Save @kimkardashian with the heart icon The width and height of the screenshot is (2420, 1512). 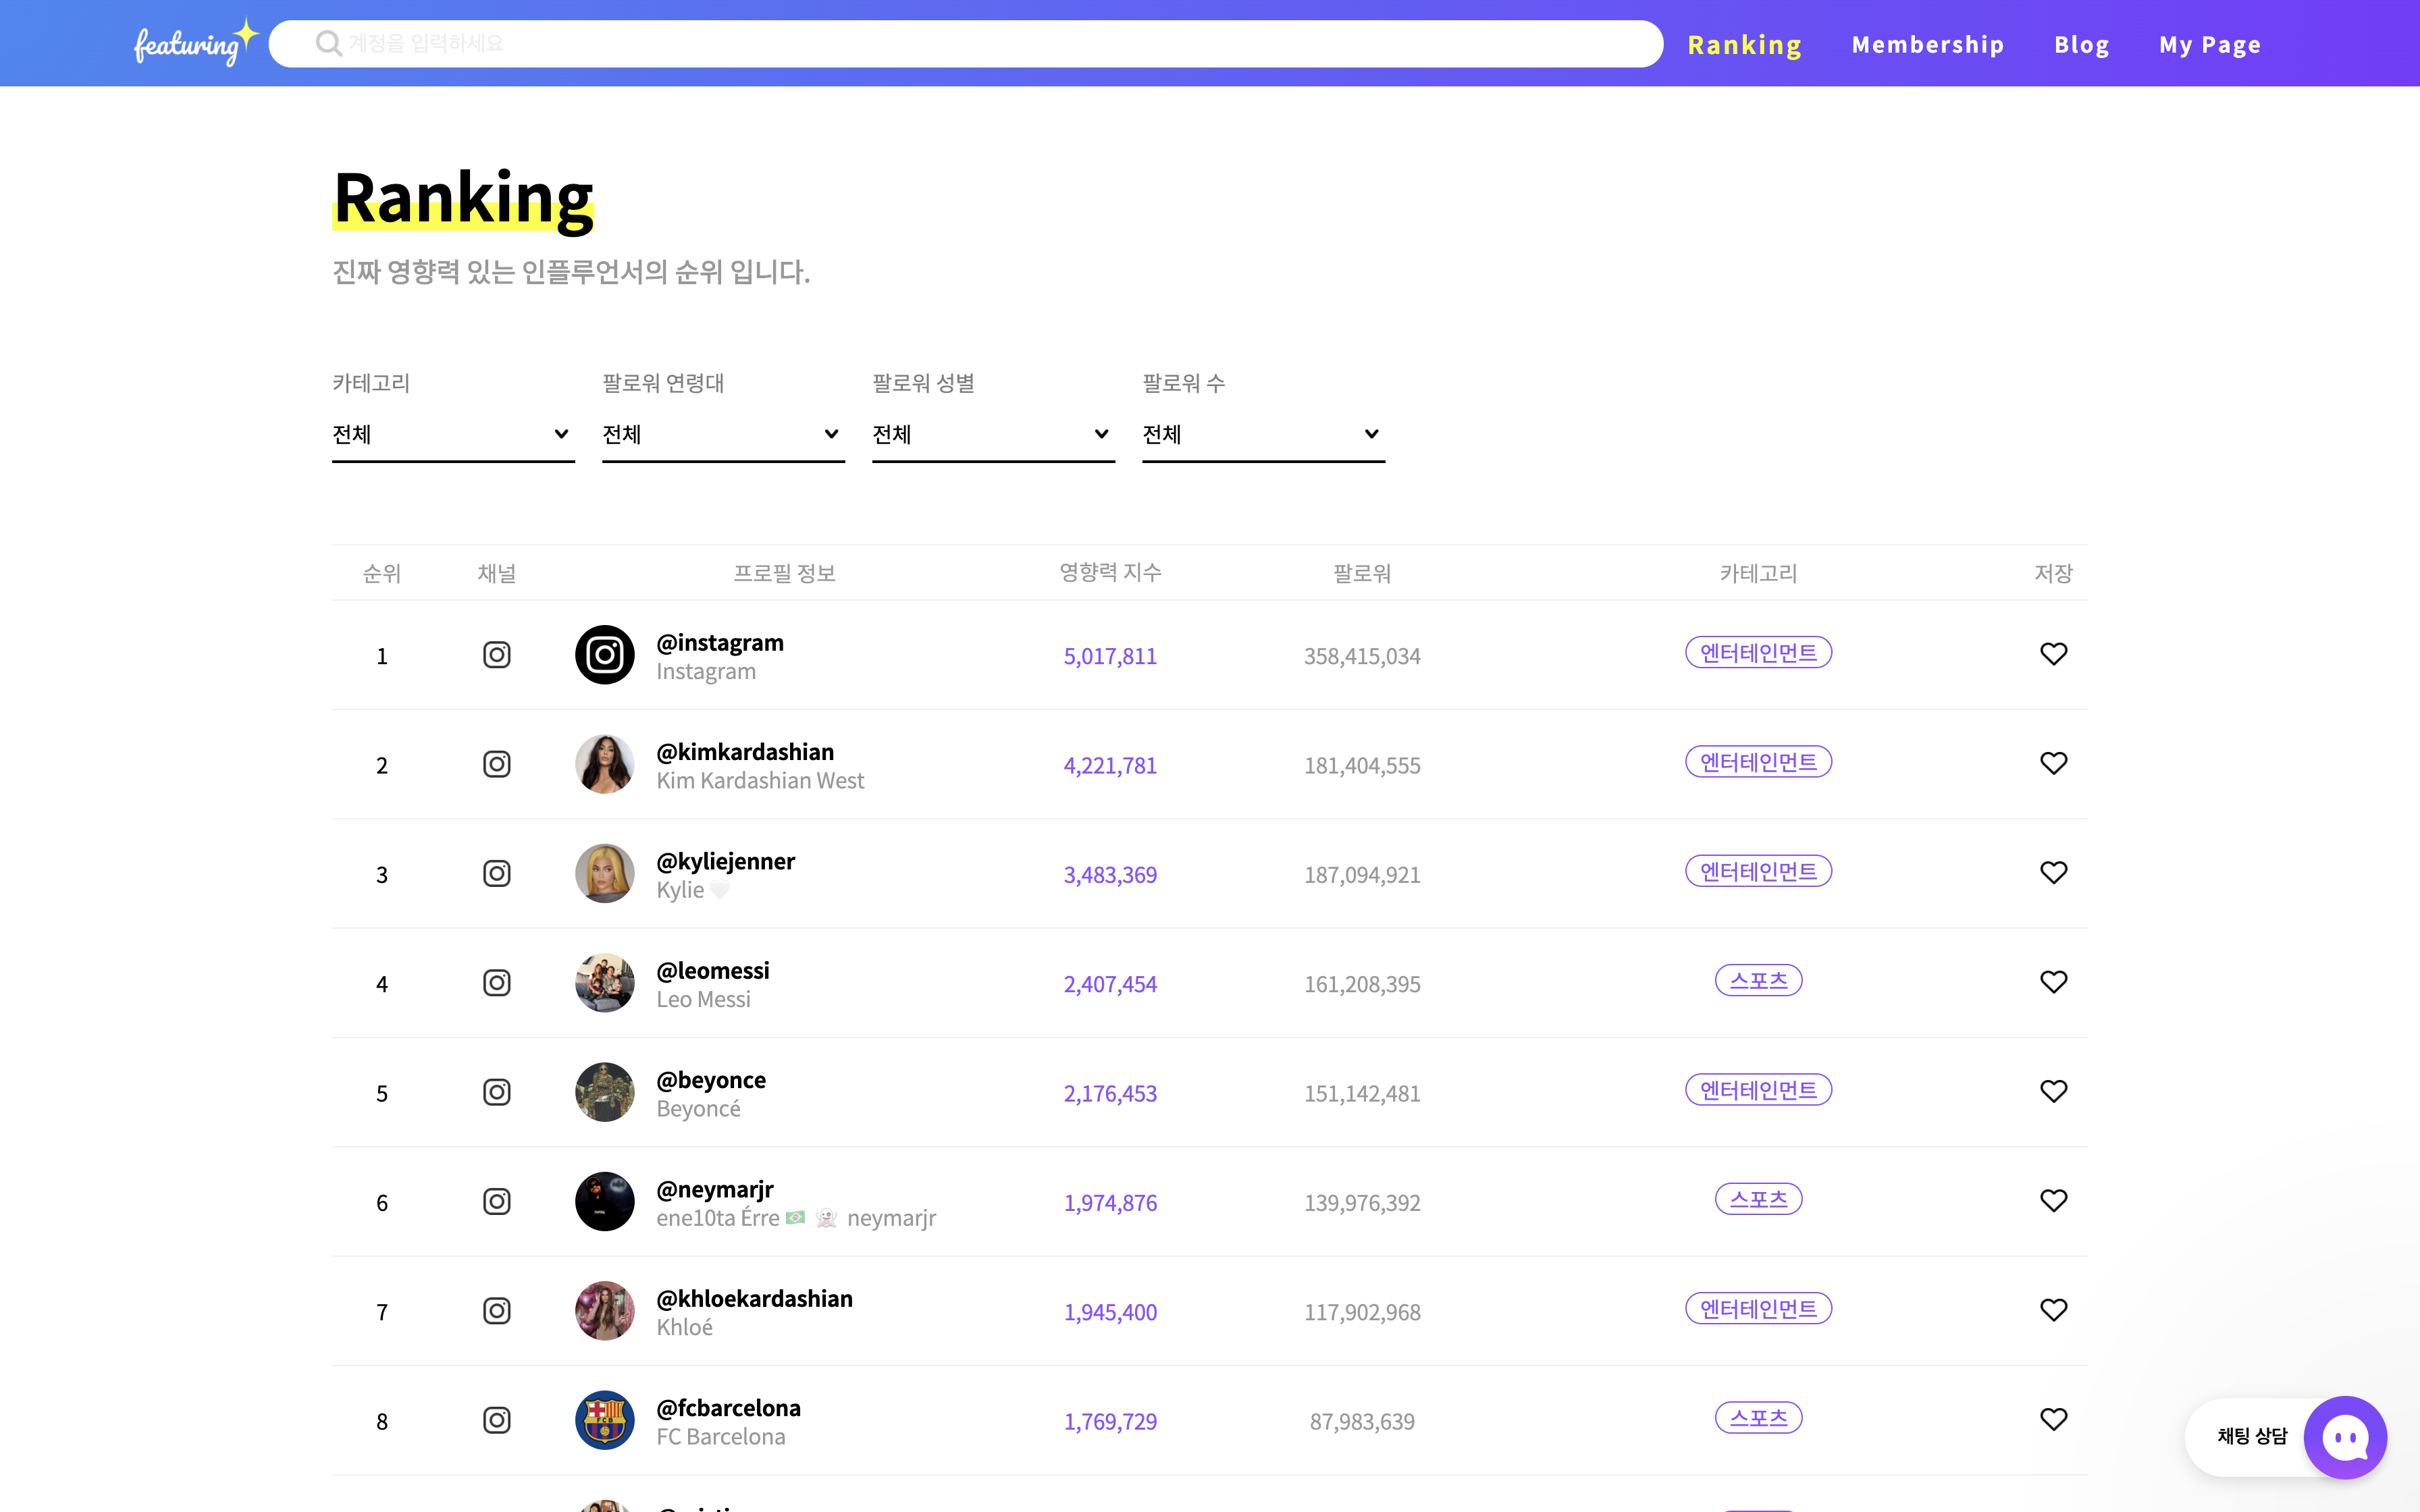(2053, 763)
